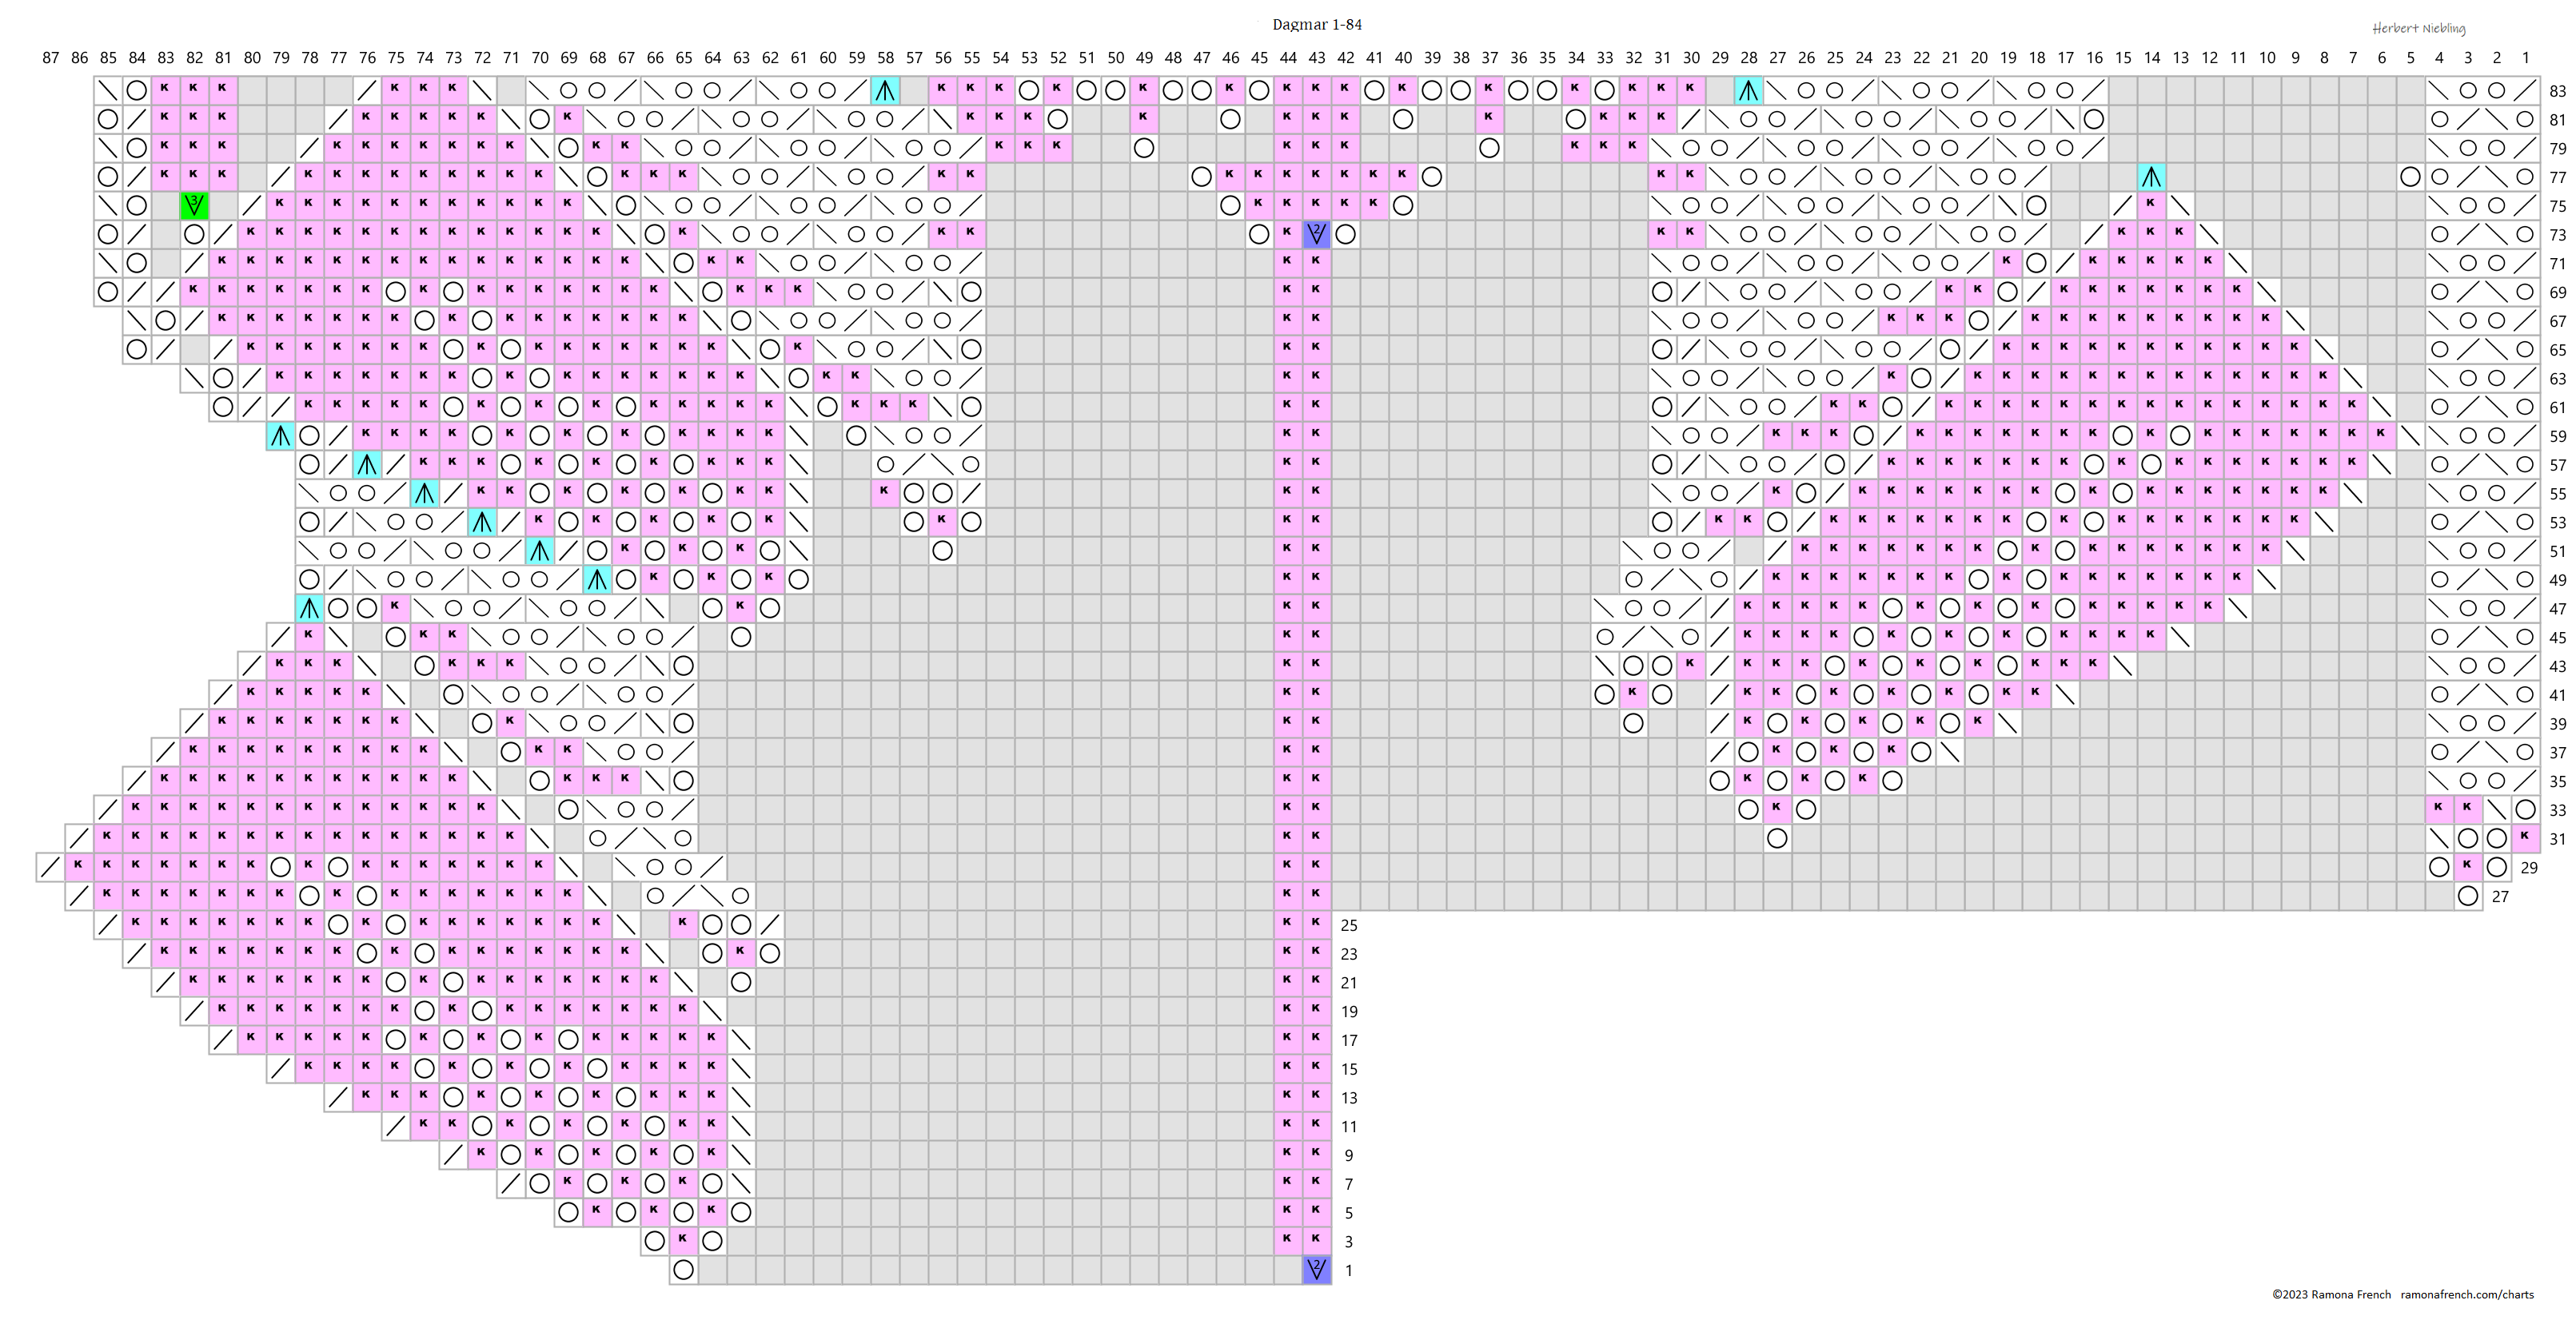Image resolution: width=2576 pixels, height=1320 pixels.
Task: Click the Herbert Niebling designer signature
Action: 2418,28
